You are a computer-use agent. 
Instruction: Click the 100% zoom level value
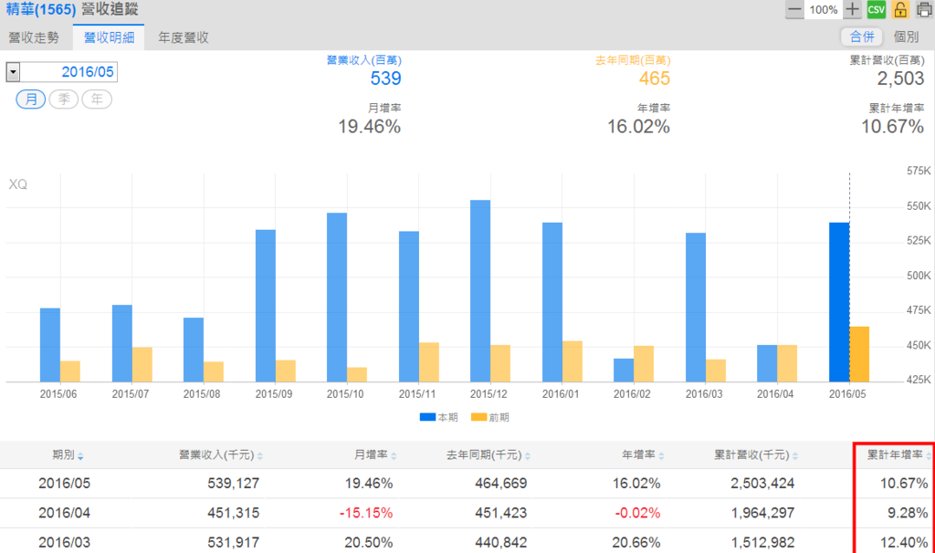tap(824, 9)
